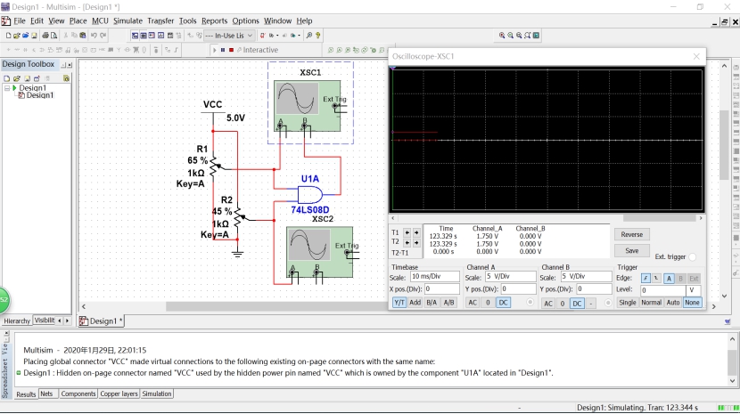Click T1 cursor left arrow
Image resolution: width=740 pixels, height=414 pixels.
coord(407,232)
